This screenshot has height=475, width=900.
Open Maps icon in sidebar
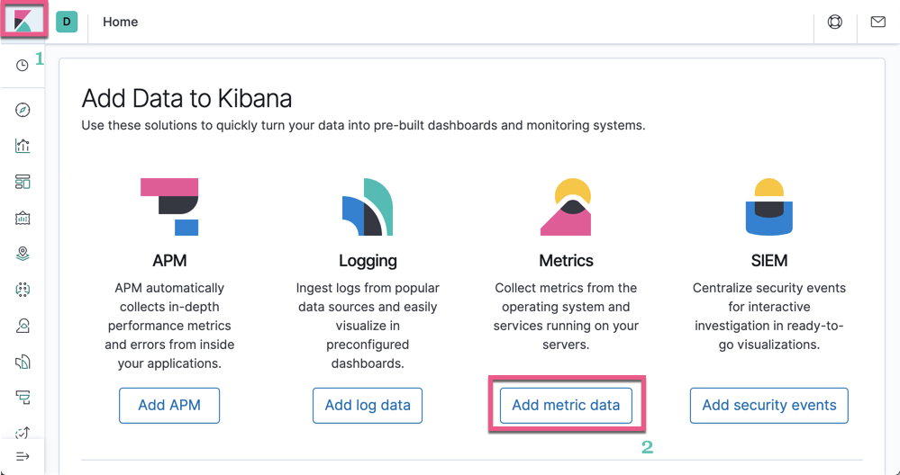(23, 254)
